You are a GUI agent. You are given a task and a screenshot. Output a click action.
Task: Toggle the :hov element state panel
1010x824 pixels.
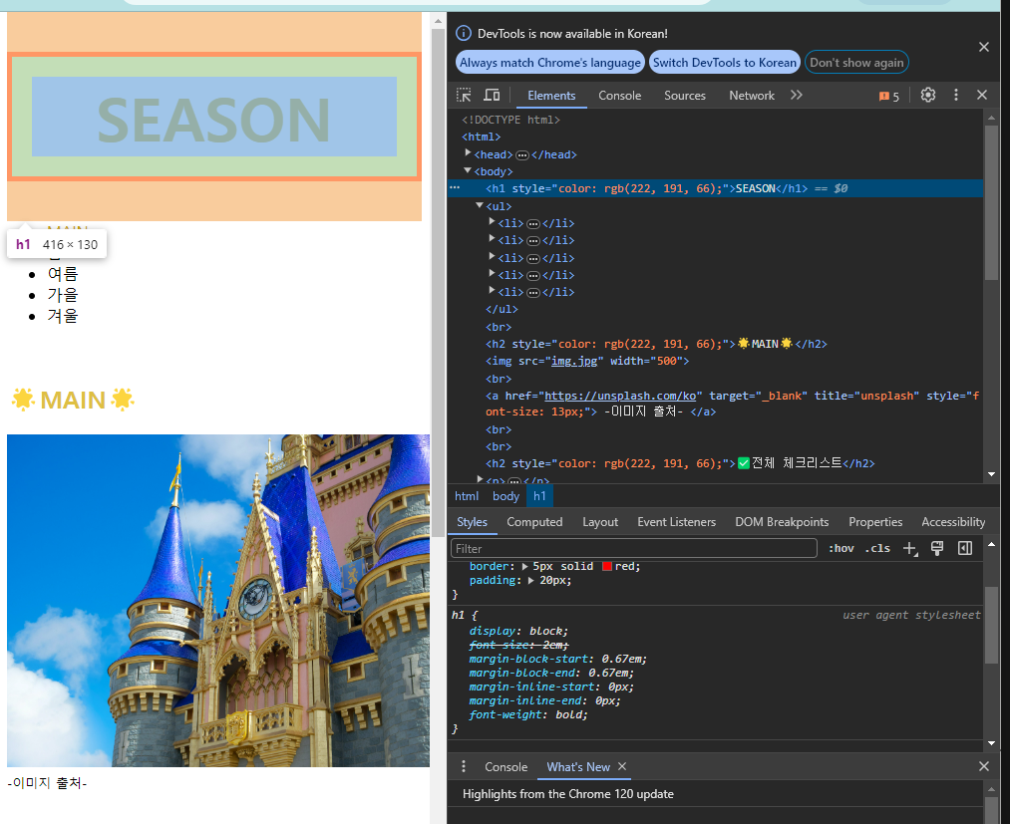pos(841,548)
